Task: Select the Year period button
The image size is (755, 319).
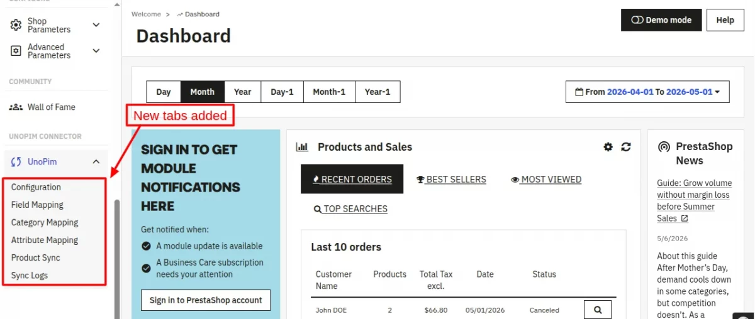Action: [x=243, y=92]
